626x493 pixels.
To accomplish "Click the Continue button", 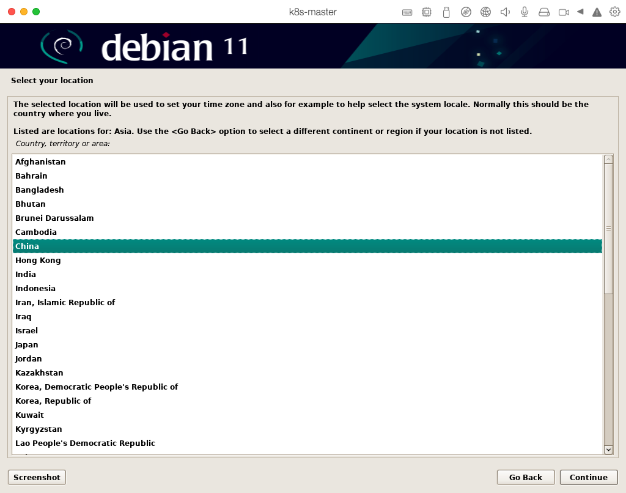I will pyautogui.click(x=589, y=478).
